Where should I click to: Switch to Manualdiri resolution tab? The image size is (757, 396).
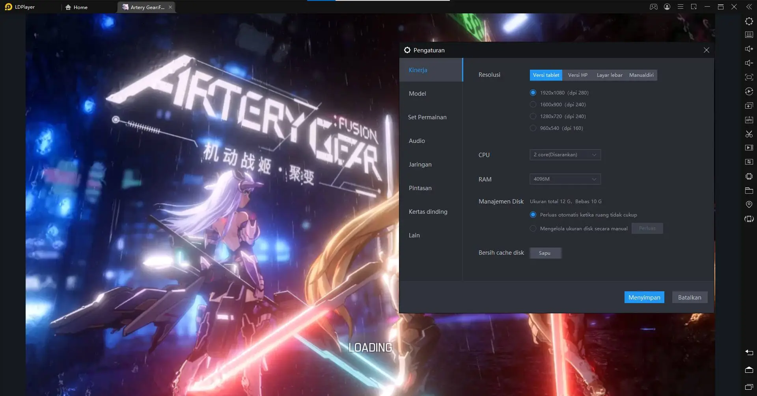pos(641,75)
